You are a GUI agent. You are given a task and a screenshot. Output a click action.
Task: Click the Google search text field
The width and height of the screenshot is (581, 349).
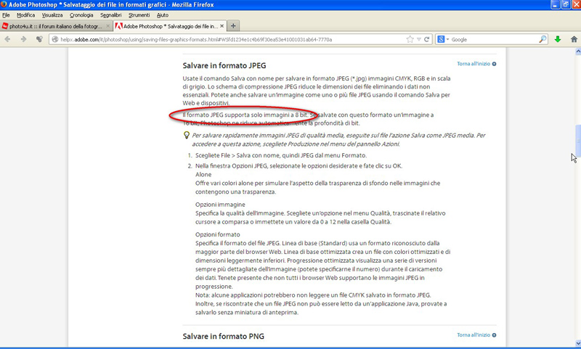pos(494,39)
